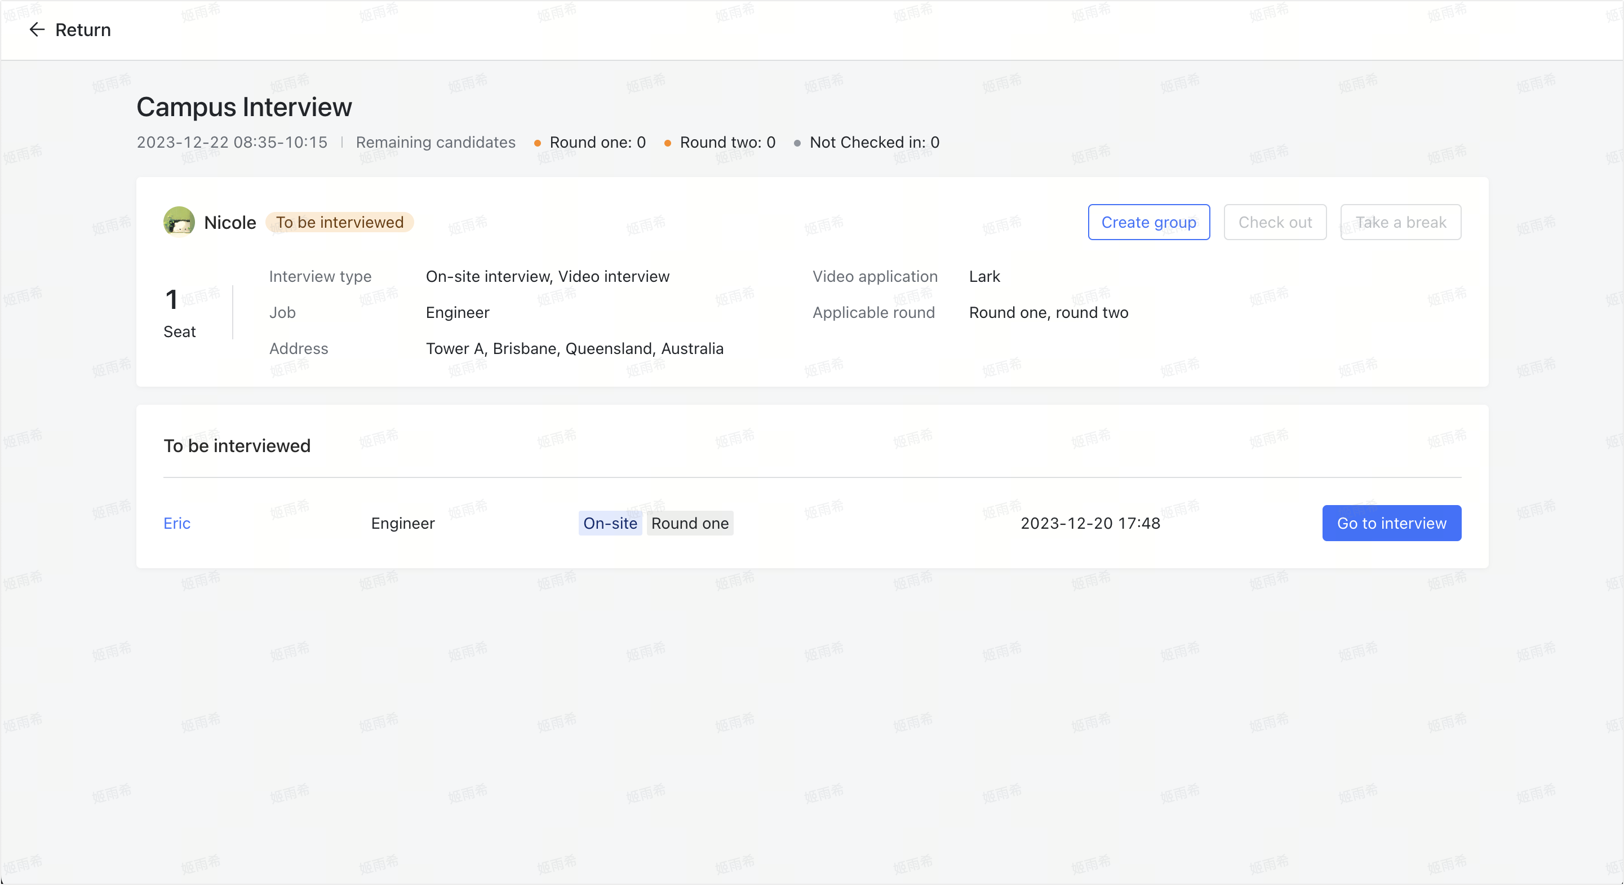
Task: Click the Campus Interview title
Action: pos(244,107)
